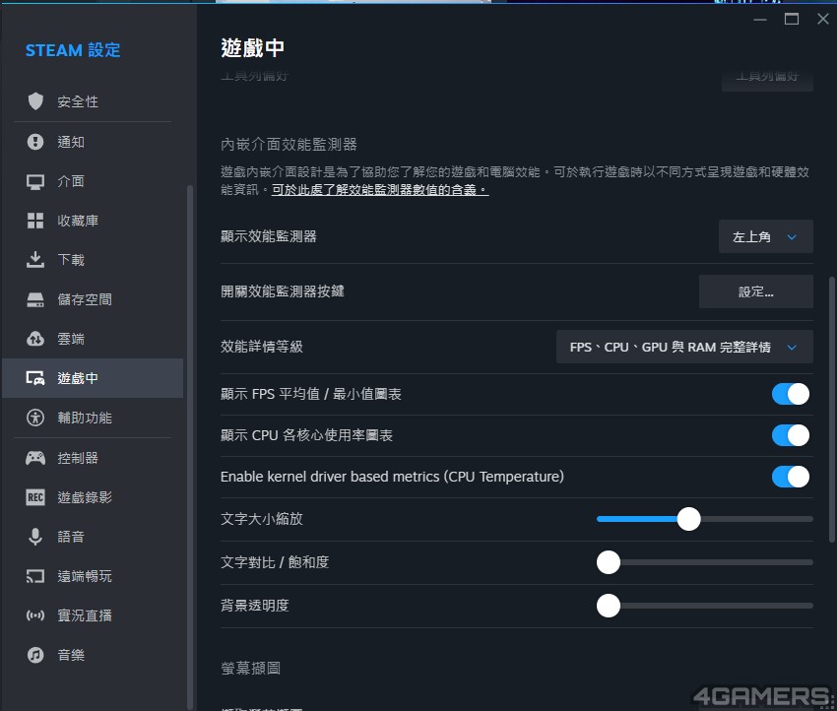The height and width of the screenshot is (711, 837).
Task: Click the 文字大小縮放 slider handle
Action: coord(688,519)
